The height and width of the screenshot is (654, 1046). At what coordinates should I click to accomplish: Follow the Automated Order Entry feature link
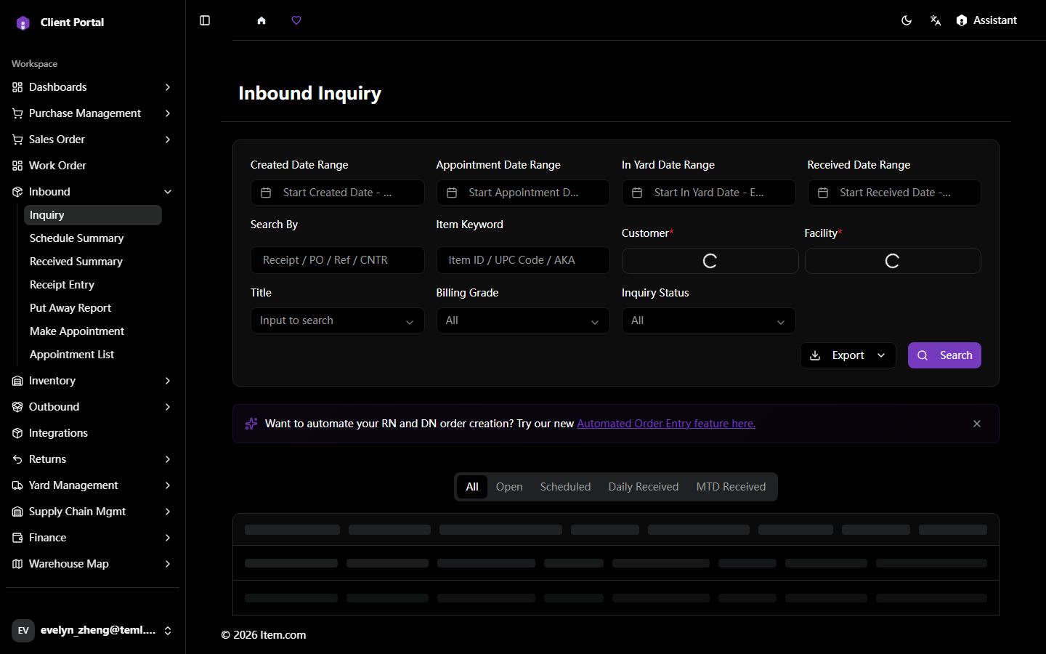[x=666, y=424]
